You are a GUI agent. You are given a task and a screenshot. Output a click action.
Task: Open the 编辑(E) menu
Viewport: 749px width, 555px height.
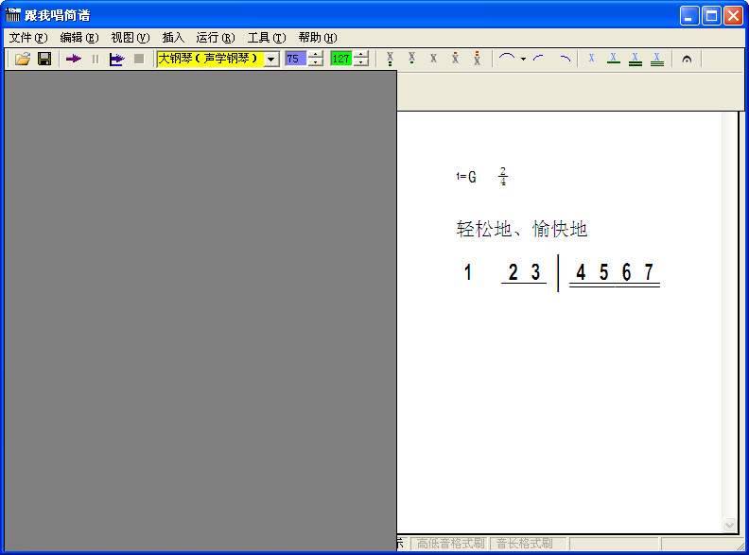coord(79,38)
